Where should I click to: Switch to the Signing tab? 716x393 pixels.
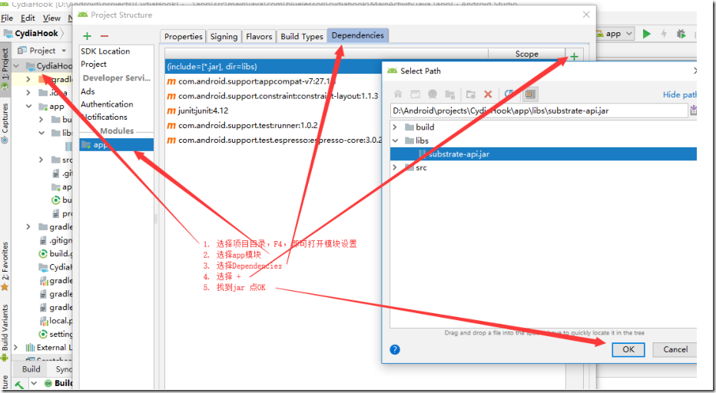(224, 37)
